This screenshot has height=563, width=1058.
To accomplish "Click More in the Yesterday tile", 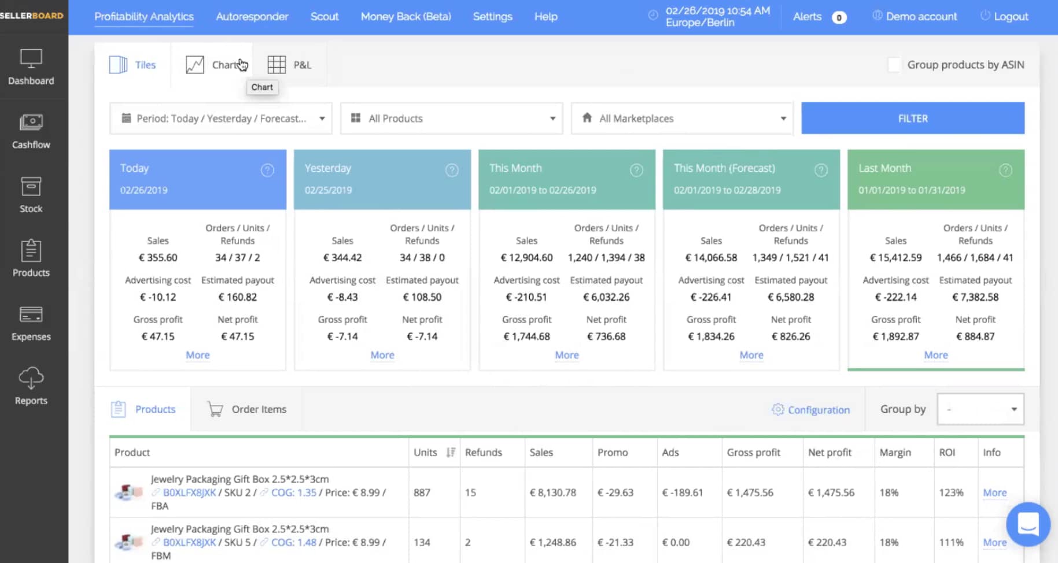I will point(382,355).
